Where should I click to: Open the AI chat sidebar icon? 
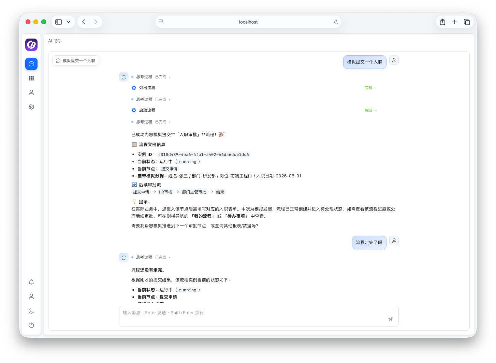(x=31, y=64)
